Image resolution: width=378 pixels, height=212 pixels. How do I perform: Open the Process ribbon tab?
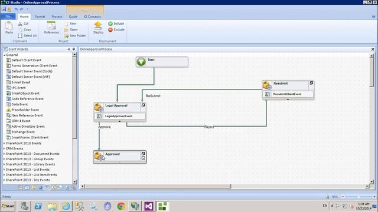point(57,16)
